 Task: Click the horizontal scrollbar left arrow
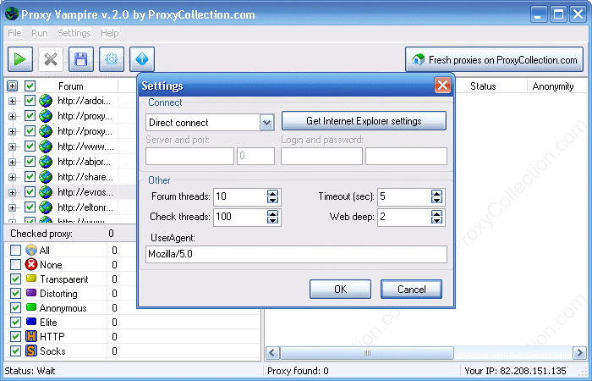point(272,353)
